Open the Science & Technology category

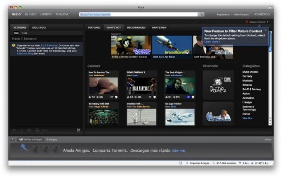click(249, 108)
